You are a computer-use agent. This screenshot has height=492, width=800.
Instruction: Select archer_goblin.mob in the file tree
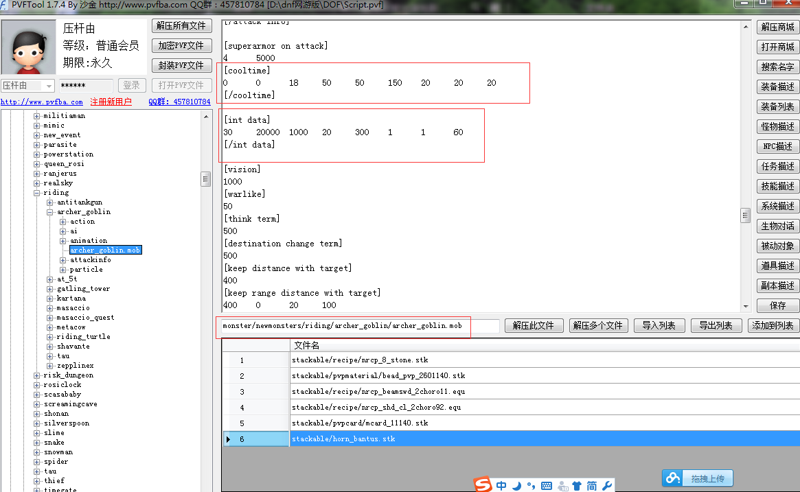[105, 250]
